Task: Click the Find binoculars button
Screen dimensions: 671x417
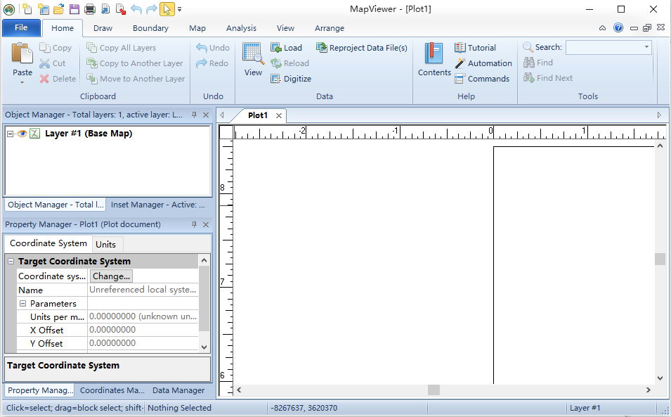Action: point(538,63)
